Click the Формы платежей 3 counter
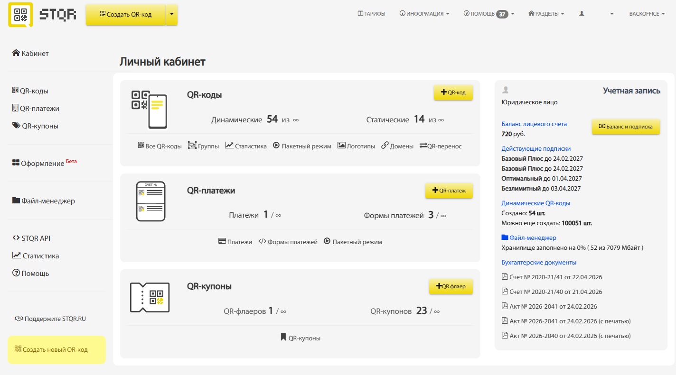This screenshot has width=676, height=375. [405, 215]
